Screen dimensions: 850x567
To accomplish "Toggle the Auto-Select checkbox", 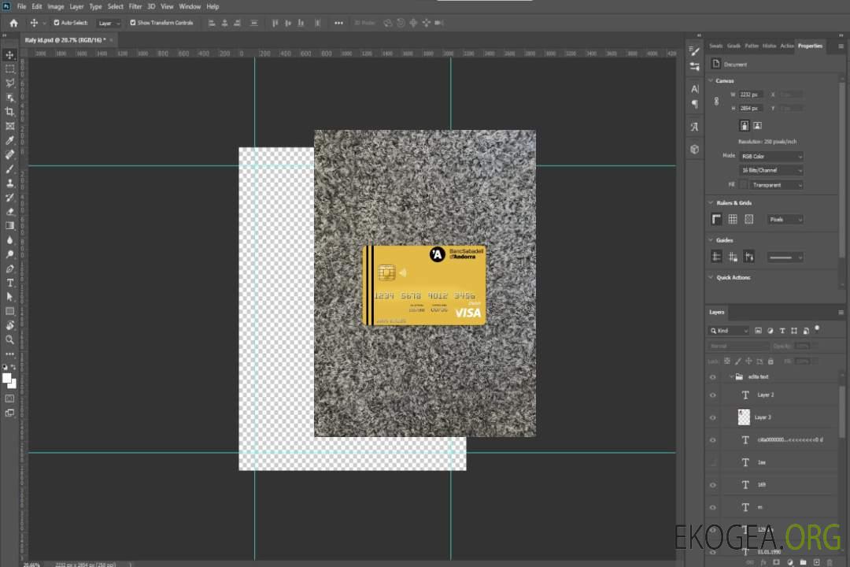I will pos(57,23).
